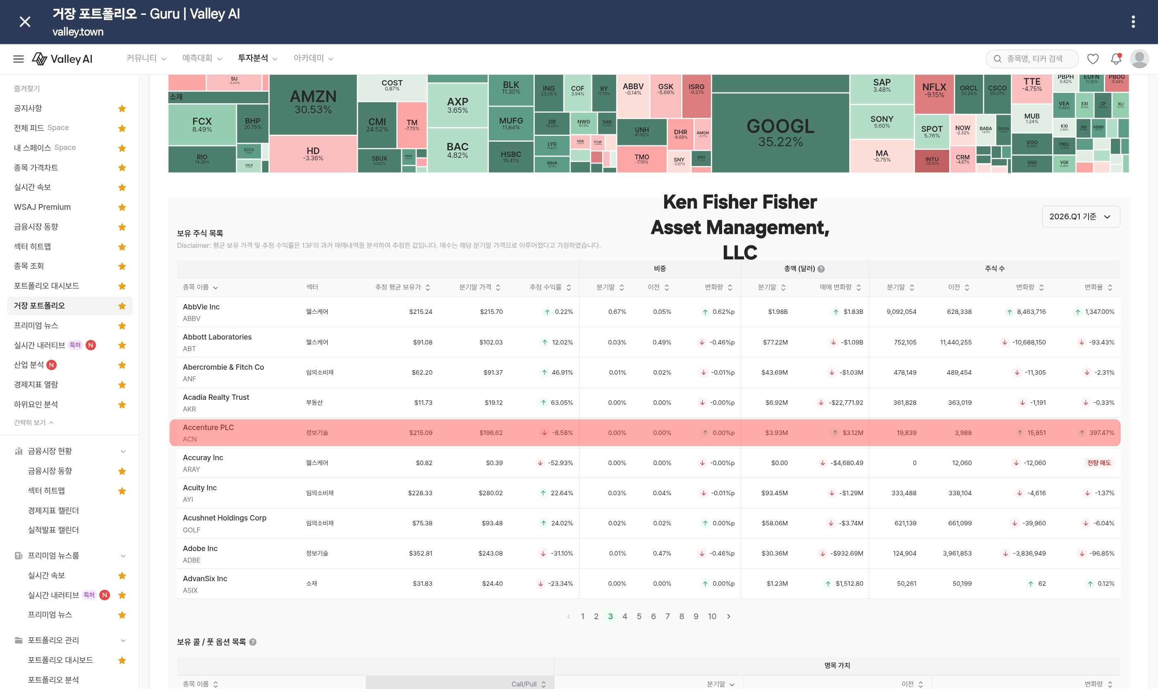Click the Valley AI logo

click(62, 59)
